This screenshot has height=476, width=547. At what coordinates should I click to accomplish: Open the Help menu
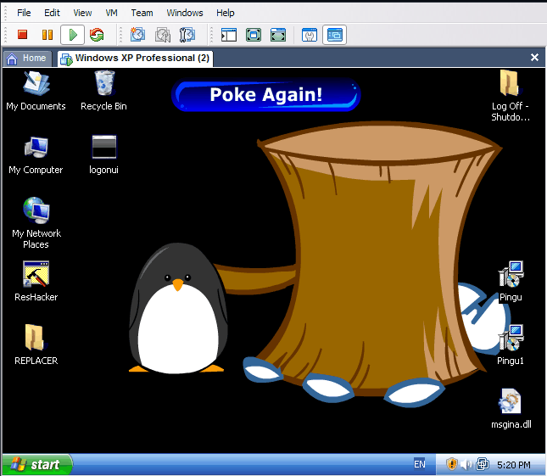coord(225,13)
